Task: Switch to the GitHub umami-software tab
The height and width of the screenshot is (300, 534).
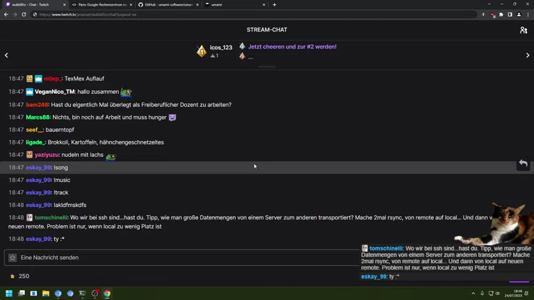Action: [165, 4]
